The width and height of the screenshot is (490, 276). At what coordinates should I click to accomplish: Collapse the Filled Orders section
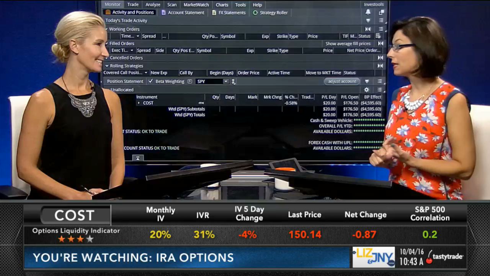click(x=106, y=43)
